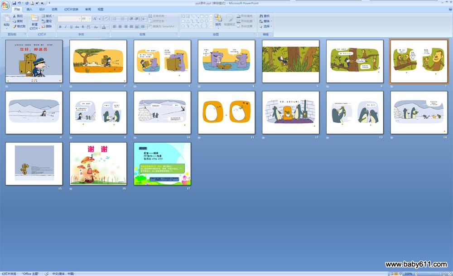The height and width of the screenshot is (276, 453).
Task: Click the 100% zoom level button
Action: (408, 274)
